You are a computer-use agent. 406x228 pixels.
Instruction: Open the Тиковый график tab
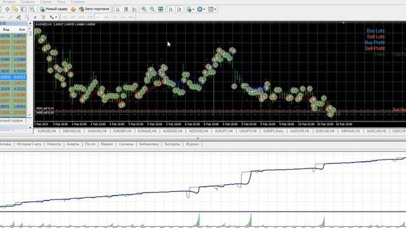point(11,120)
